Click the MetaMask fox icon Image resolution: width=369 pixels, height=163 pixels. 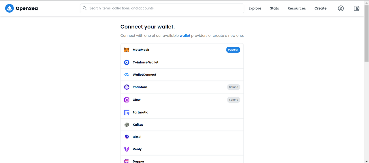[x=127, y=50]
